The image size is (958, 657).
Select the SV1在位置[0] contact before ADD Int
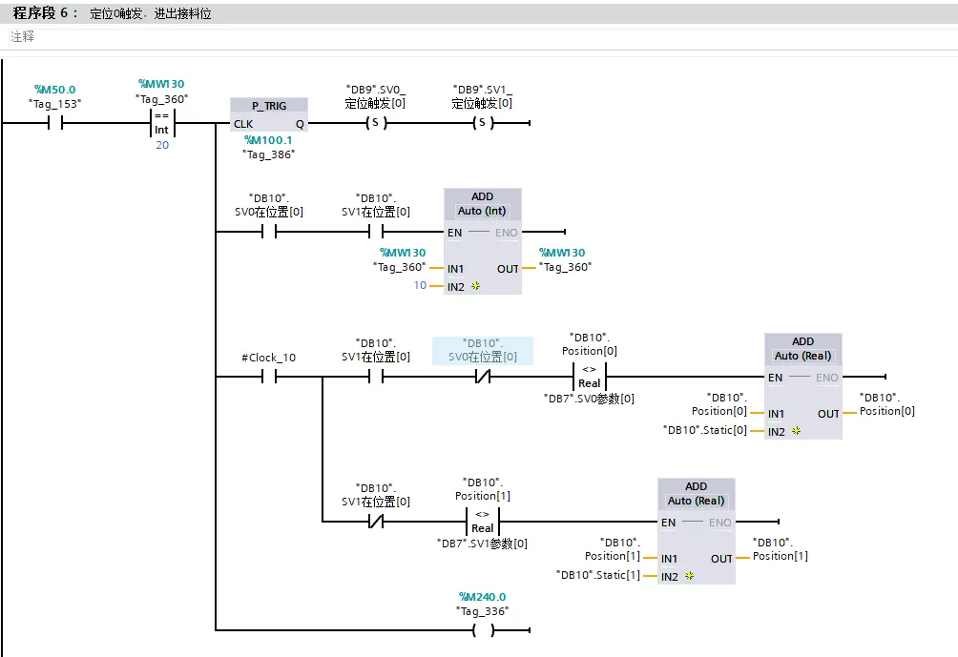tap(376, 232)
